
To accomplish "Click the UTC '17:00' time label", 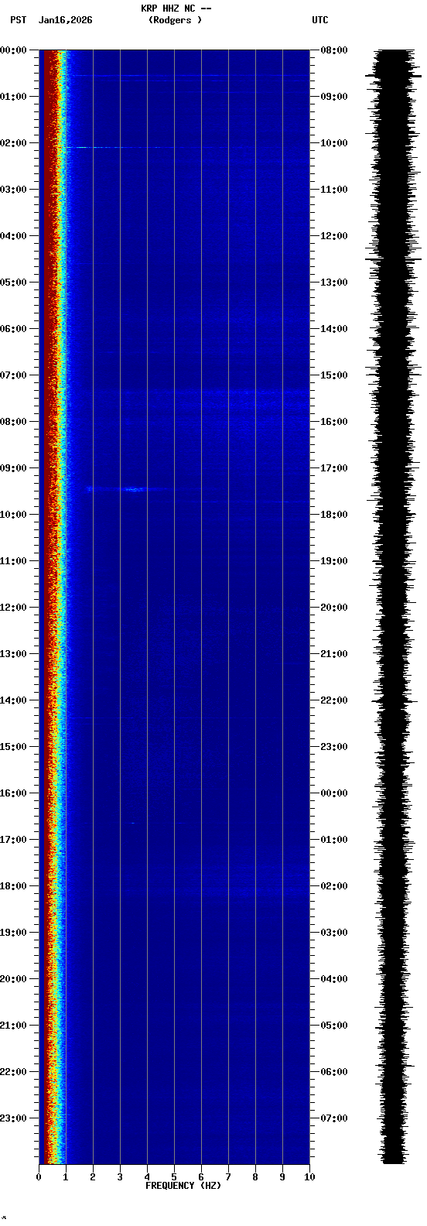I will pyautogui.click(x=334, y=468).
